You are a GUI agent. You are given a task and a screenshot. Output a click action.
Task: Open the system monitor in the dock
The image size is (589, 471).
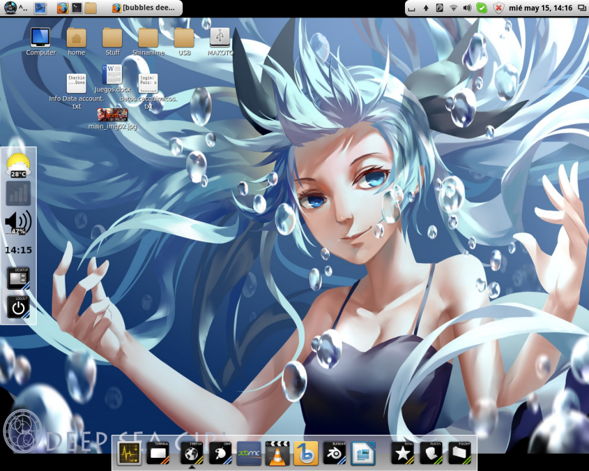coord(129,453)
